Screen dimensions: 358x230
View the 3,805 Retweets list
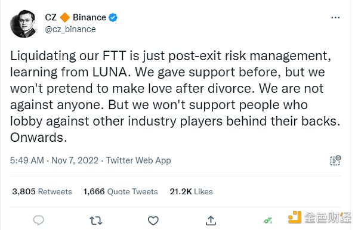coord(42,191)
